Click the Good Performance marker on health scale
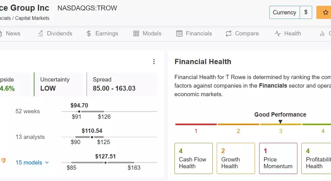Image resolution: width=331 pixels, height=181 pixels. click(x=281, y=122)
